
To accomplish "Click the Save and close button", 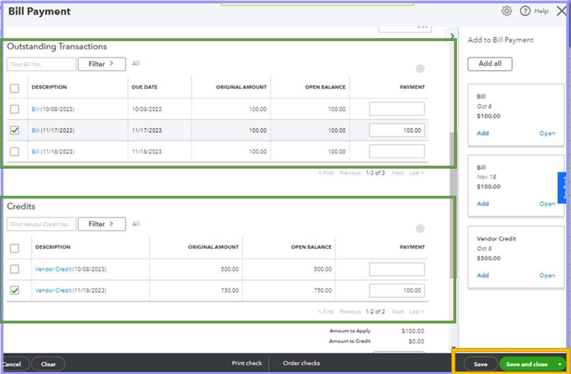I will point(527,364).
